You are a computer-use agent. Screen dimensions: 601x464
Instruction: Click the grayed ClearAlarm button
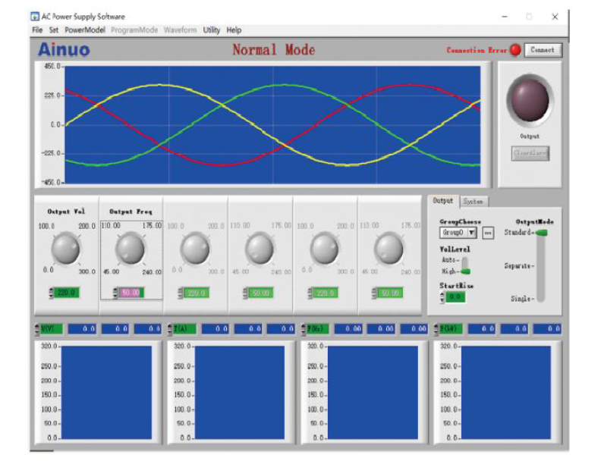pyautogui.click(x=530, y=153)
